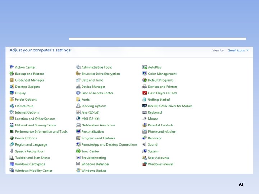Open the Java (32-bit) icon
The width and height of the screenshot is (259, 194).
click(x=78, y=112)
